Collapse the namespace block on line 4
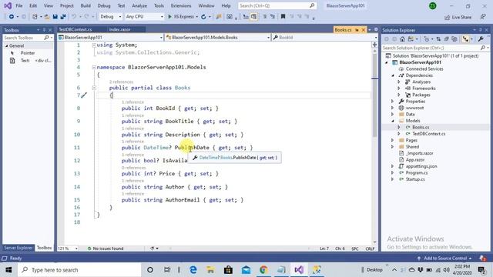493x277 pixels. [x=94, y=67]
